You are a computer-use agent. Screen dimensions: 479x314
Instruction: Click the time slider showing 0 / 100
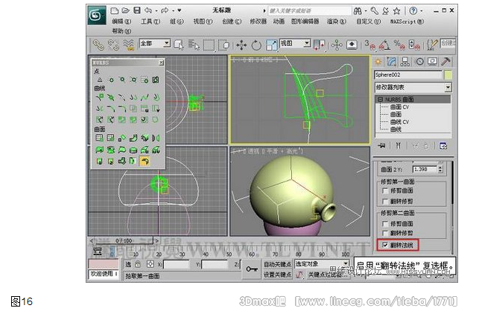[x=124, y=241]
